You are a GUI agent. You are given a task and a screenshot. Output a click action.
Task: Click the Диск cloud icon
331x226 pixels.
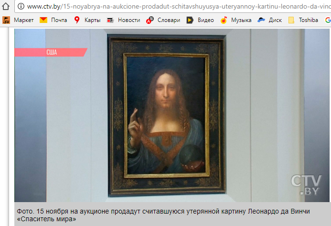click(261, 20)
